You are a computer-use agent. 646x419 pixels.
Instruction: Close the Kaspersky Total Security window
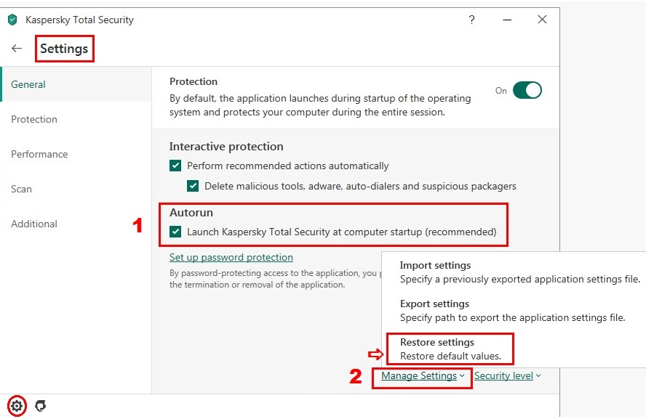(542, 20)
